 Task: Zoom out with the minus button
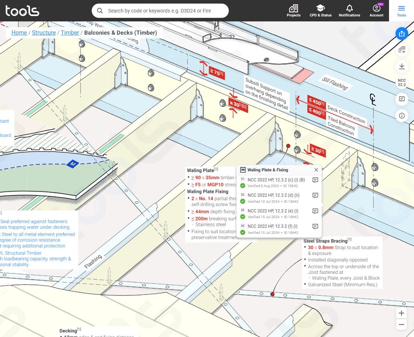tap(402, 325)
